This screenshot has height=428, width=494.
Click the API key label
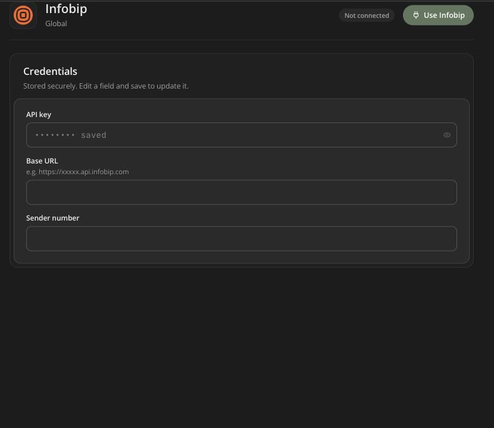coord(39,115)
